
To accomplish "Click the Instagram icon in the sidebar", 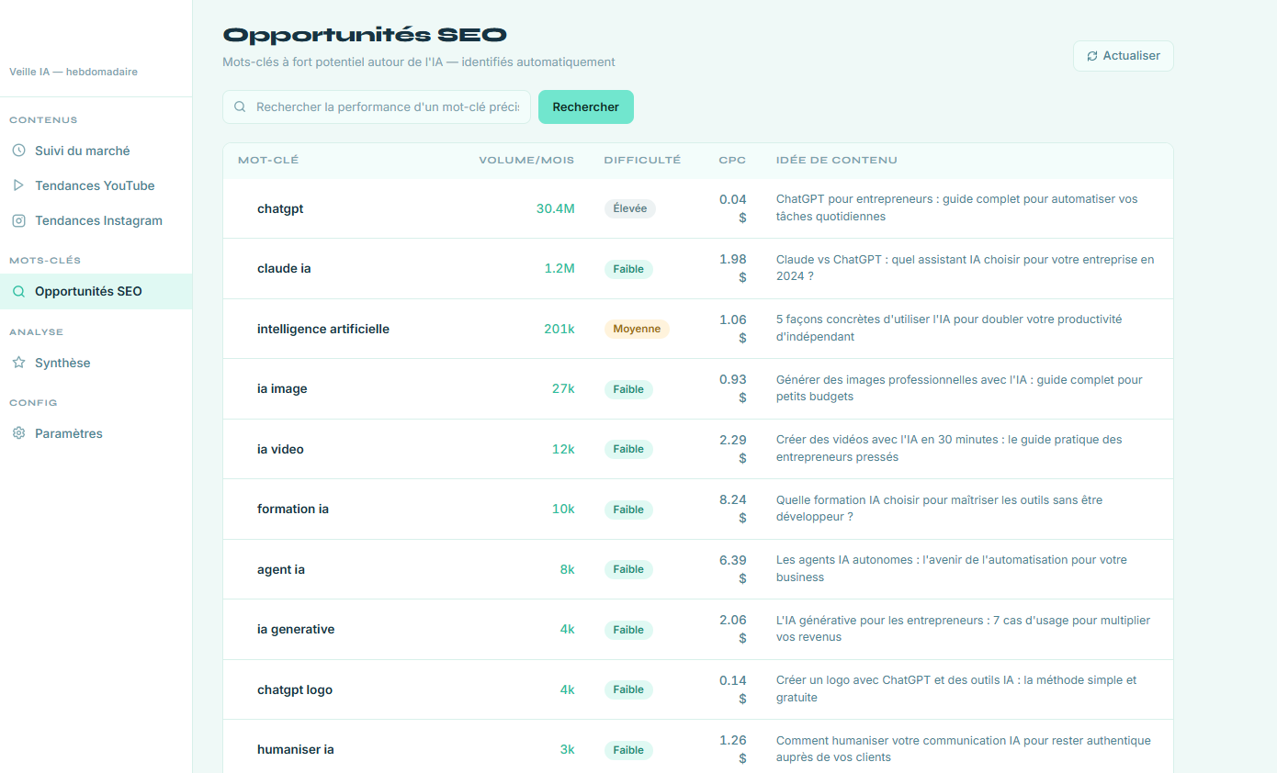I will coord(18,220).
